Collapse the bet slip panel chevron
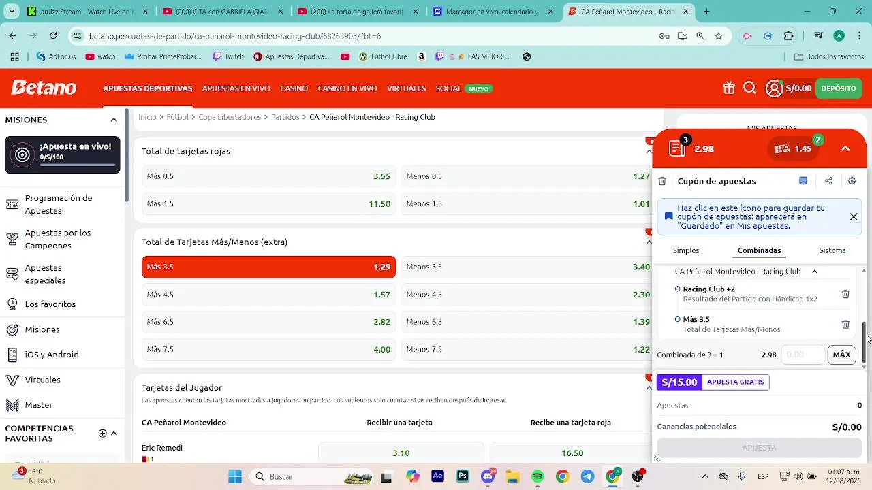 coord(845,148)
